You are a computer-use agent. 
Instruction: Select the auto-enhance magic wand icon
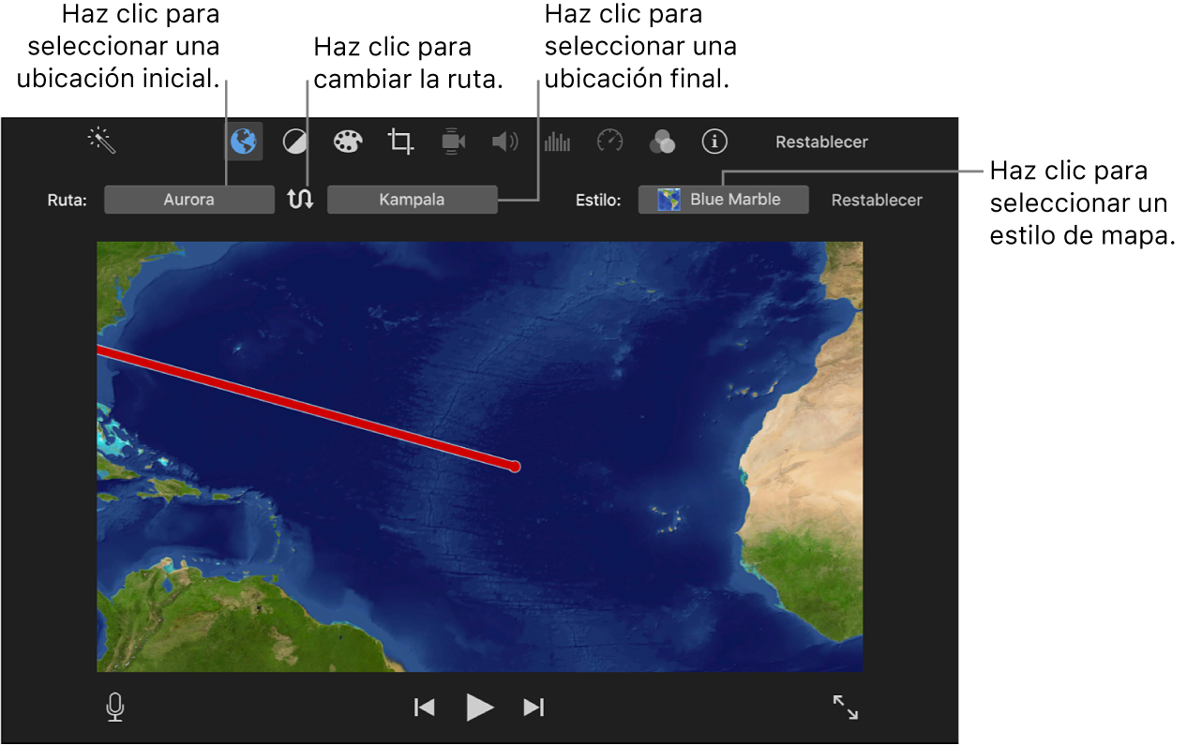pyautogui.click(x=100, y=141)
